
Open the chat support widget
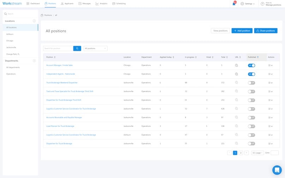[277, 170]
